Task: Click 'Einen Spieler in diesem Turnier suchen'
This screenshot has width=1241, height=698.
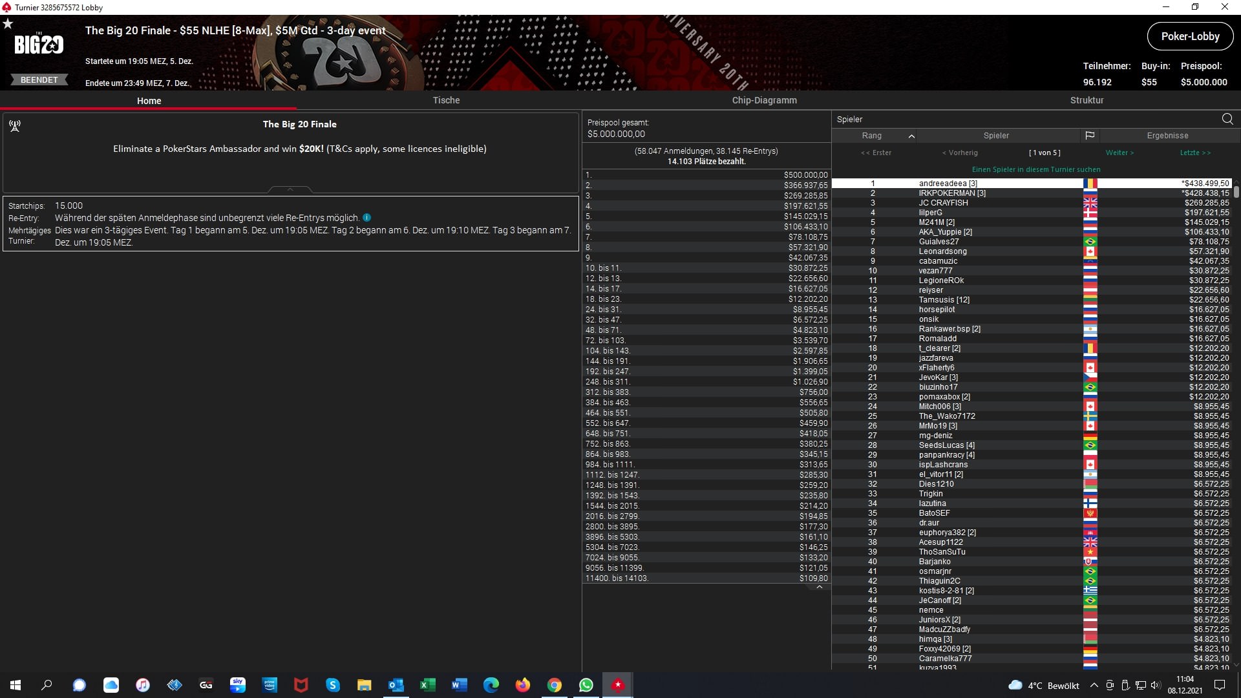Action: 1035,170
